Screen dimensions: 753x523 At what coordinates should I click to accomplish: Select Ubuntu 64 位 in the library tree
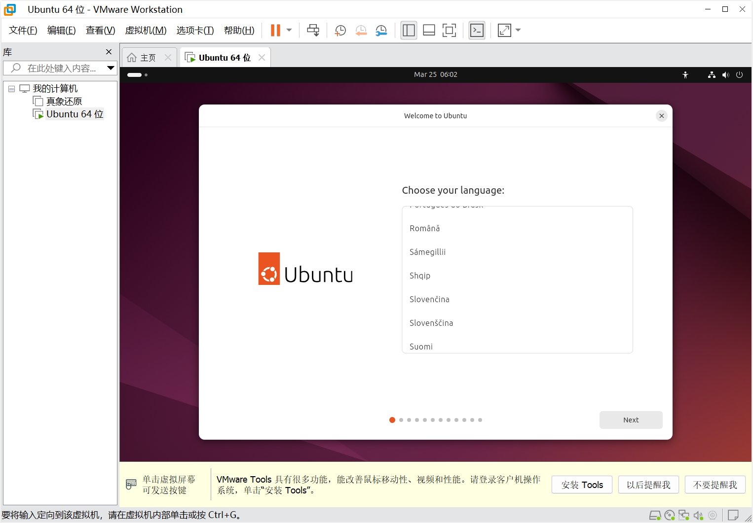click(75, 114)
